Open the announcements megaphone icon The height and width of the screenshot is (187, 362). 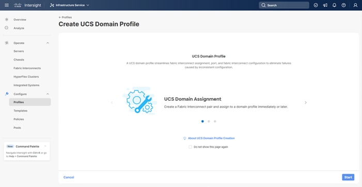coord(325,5)
